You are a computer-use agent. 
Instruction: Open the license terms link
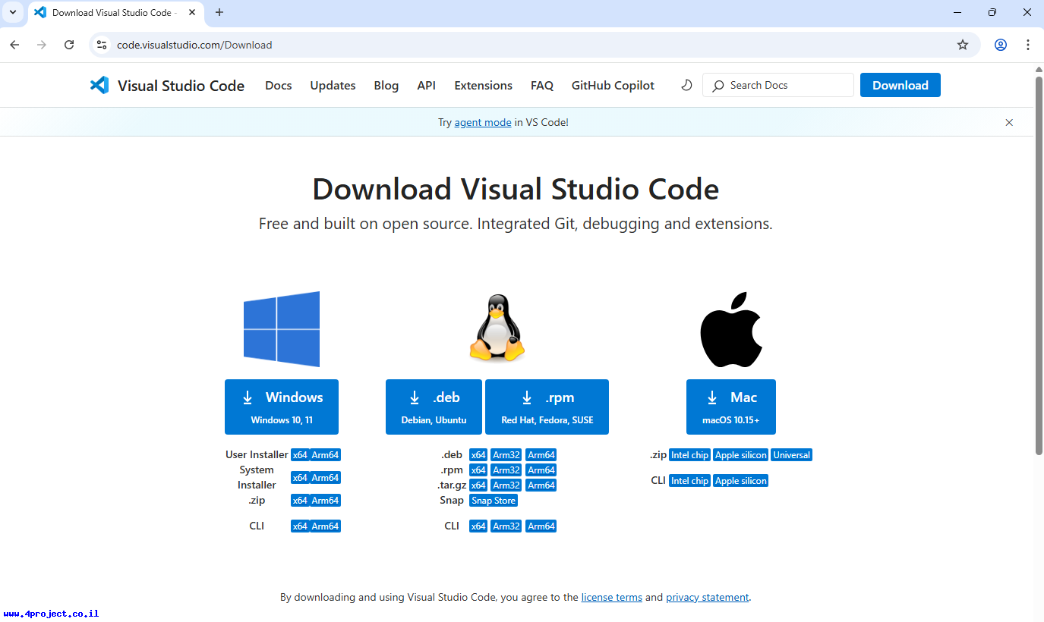tap(612, 597)
